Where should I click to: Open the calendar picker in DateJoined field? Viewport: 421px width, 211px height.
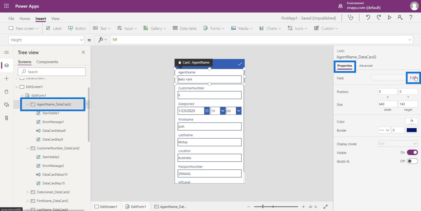(x=207, y=111)
